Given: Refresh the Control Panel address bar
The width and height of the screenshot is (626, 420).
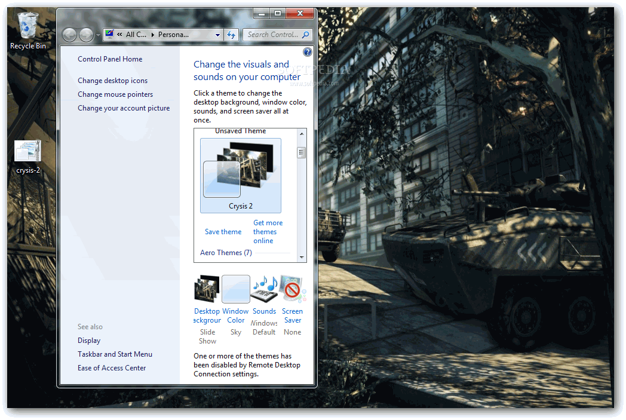Looking at the screenshot, I should [231, 35].
